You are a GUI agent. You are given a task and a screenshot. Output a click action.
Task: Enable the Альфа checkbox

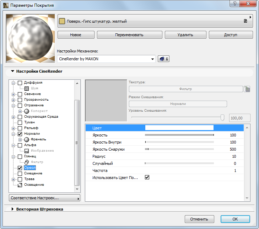click(x=20, y=145)
